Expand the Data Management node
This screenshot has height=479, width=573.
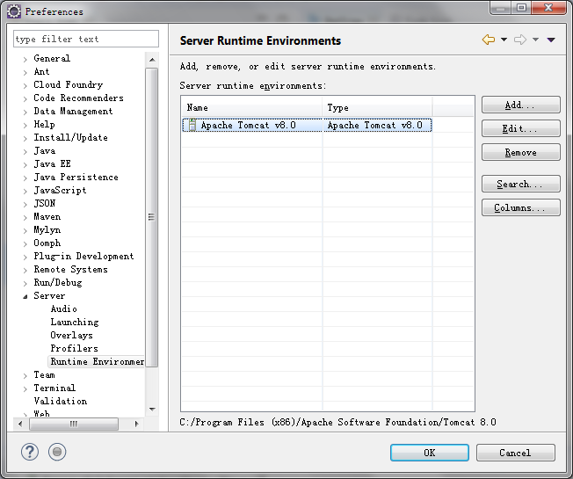click(25, 112)
